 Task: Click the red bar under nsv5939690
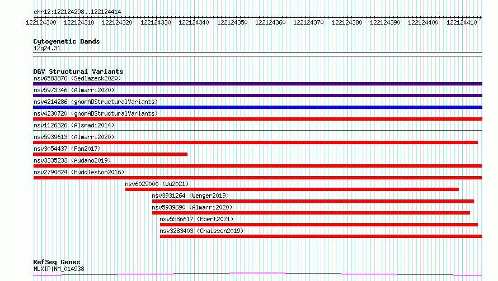[x=311, y=213]
